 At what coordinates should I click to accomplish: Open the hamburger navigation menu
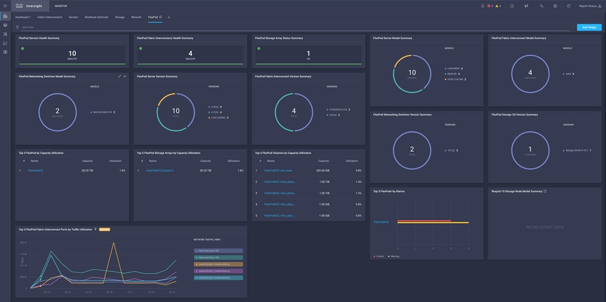(5, 6)
